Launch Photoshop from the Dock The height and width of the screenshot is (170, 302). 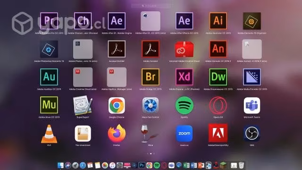click(x=142, y=165)
